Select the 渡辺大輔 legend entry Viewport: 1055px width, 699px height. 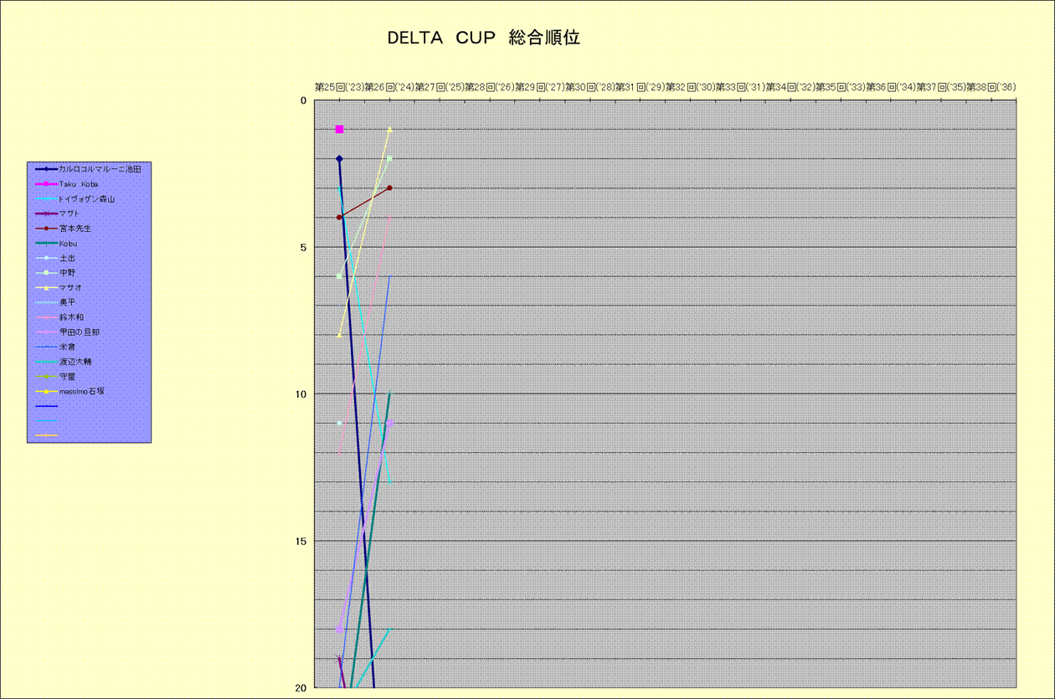[64, 361]
